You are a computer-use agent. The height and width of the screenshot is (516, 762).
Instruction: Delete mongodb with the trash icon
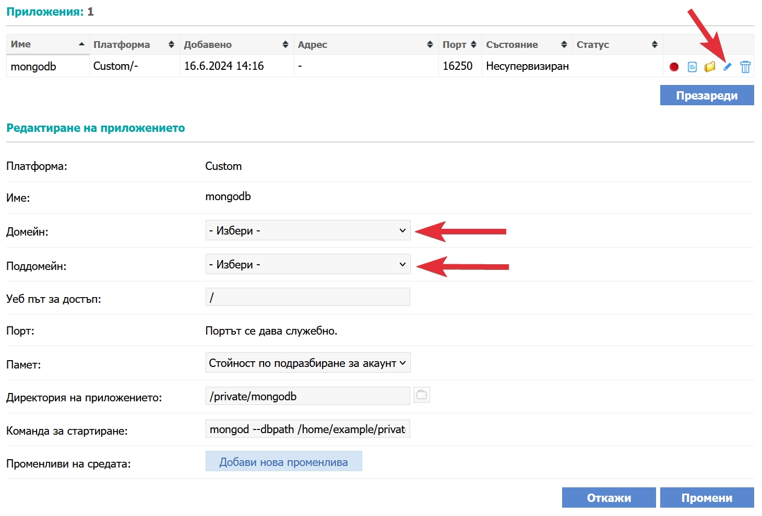[x=745, y=67]
